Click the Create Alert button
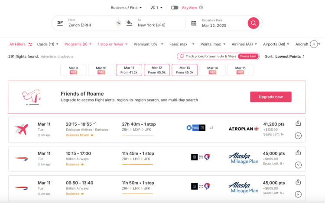This screenshot has height=203, width=325. click(x=248, y=56)
